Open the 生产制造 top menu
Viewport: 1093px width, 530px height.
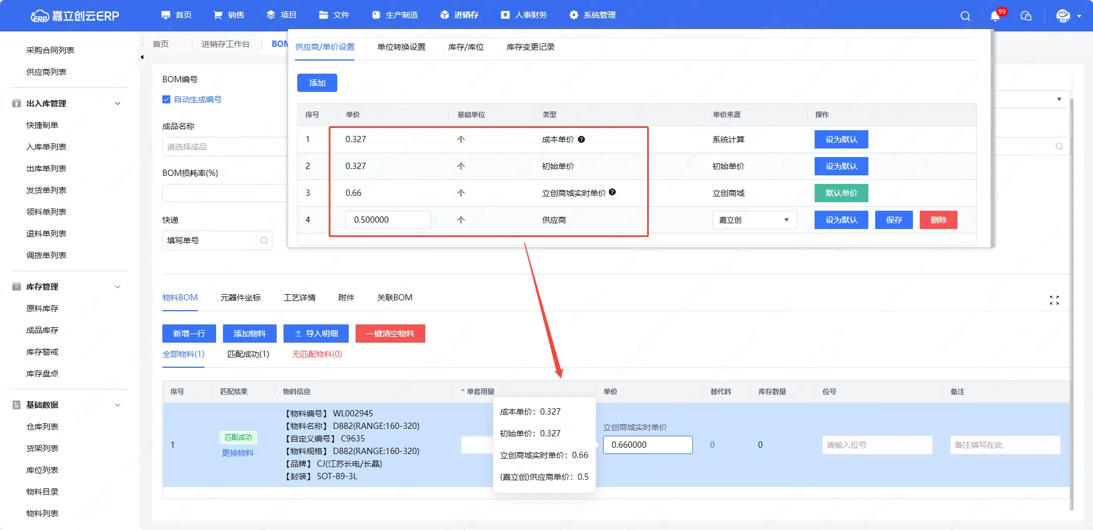[x=394, y=15]
